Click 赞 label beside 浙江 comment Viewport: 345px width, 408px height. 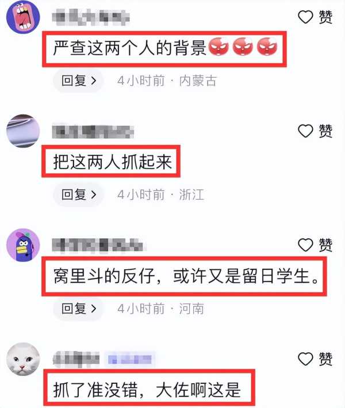pyautogui.click(x=325, y=131)
